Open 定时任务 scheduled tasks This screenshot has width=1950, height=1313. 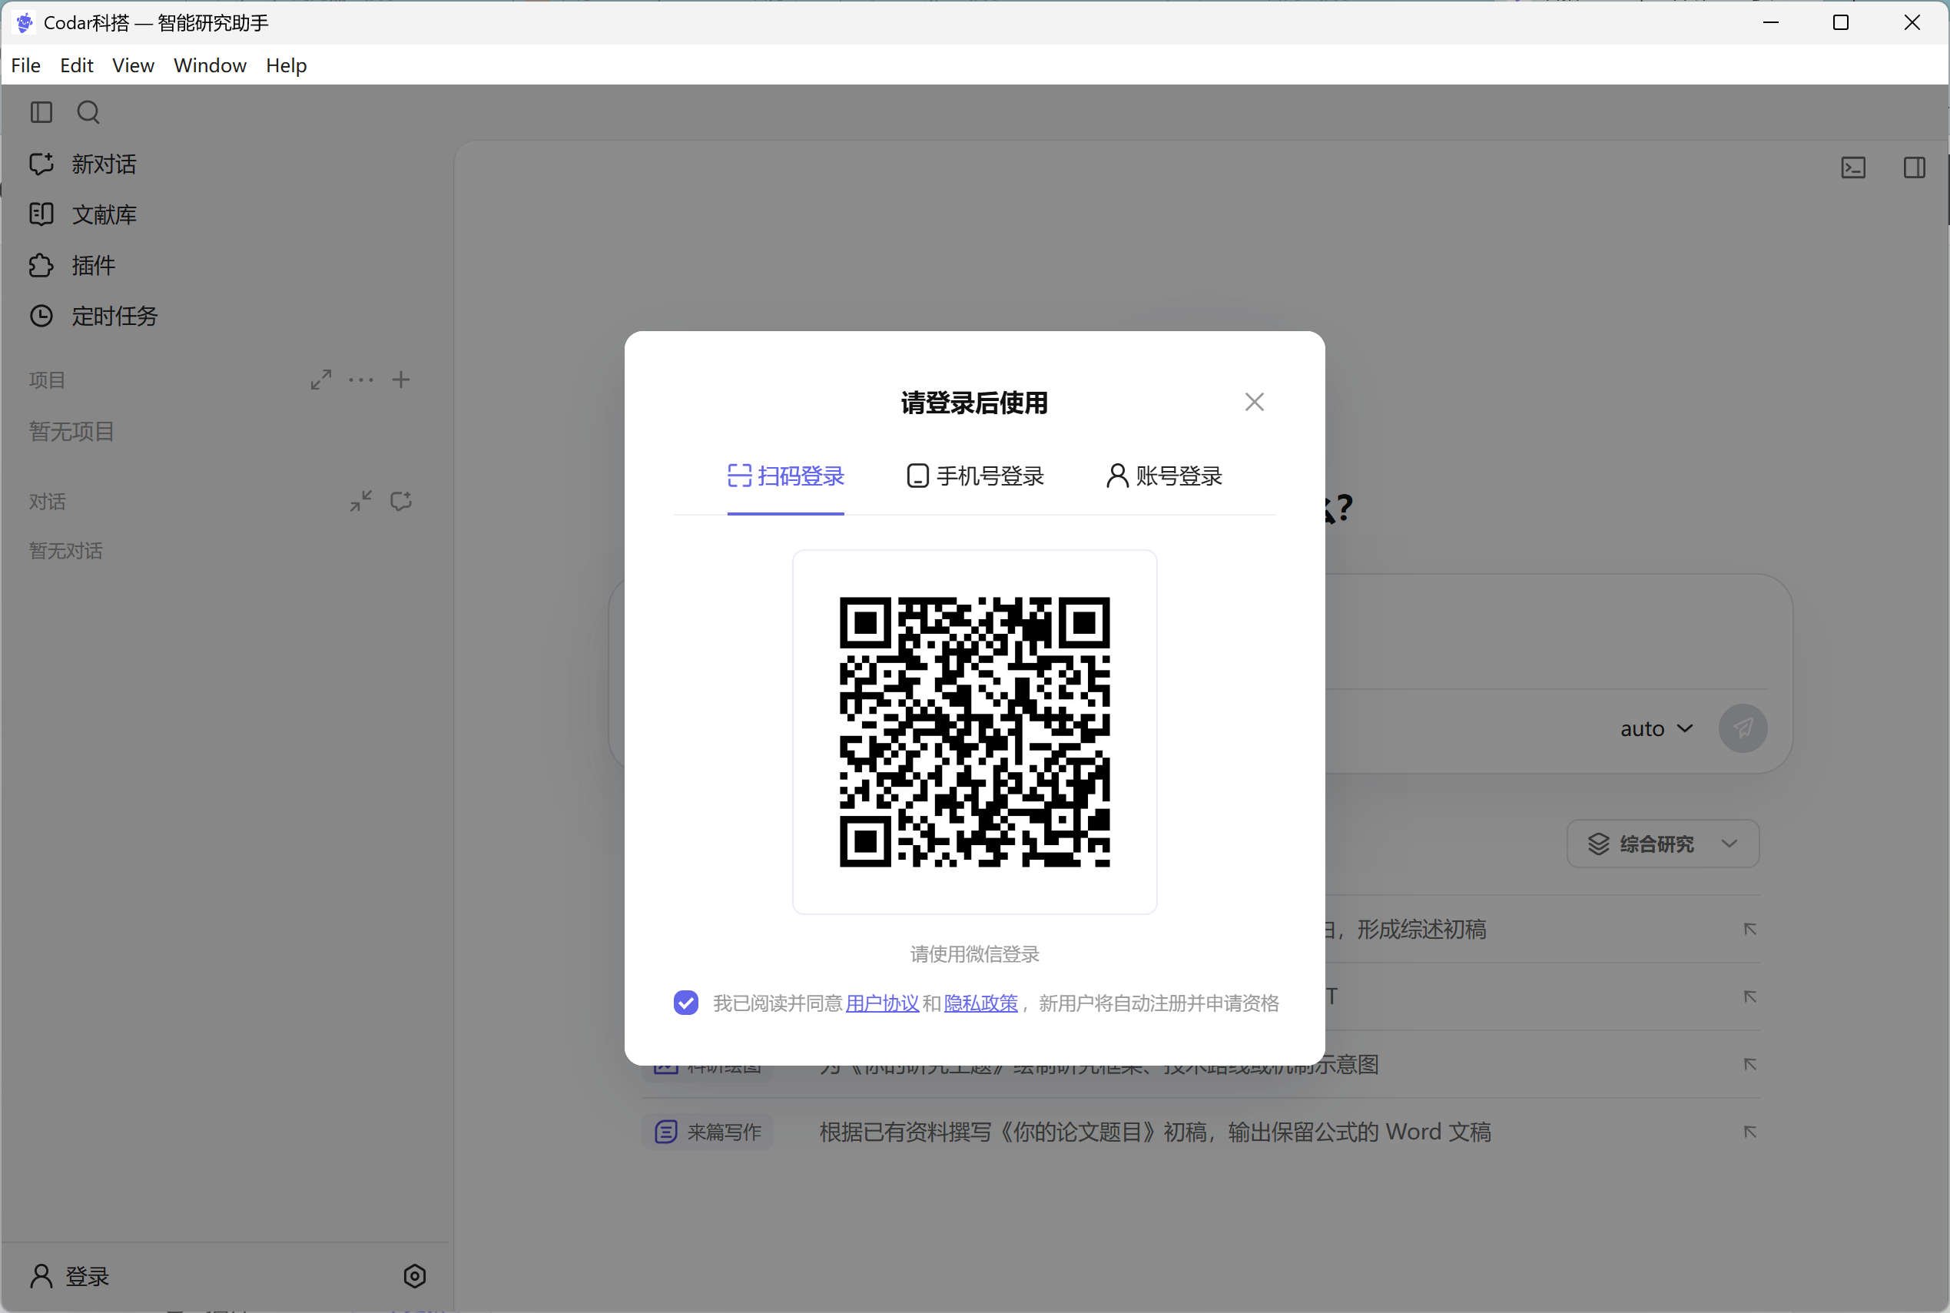(93, 316)
